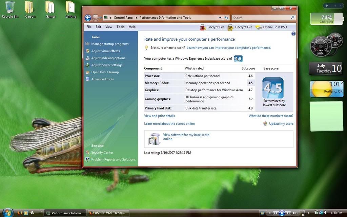This screenshot has width=347, height=217.
Task: Click Manage startup programs task
Action: coord(110,44)
